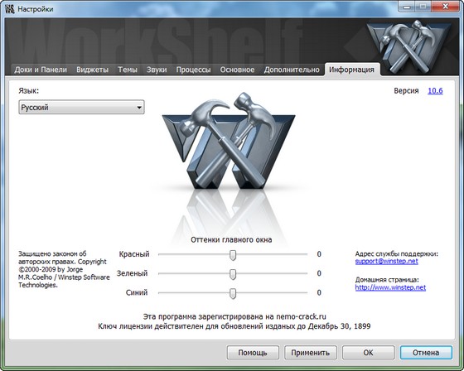
Task: Click the Помощь button
Action: [253, 353]
